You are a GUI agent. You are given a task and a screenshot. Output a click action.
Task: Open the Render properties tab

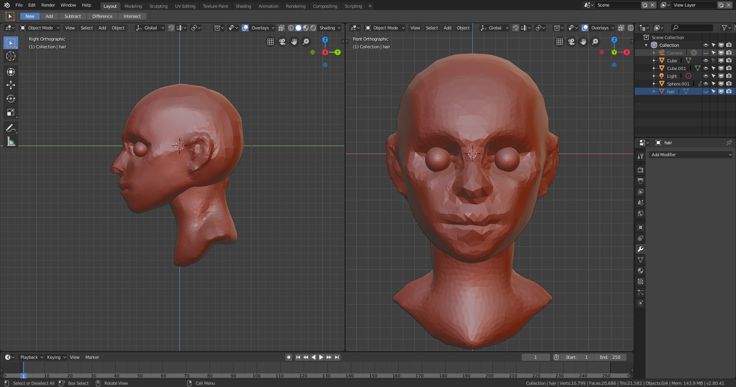click(641, 170)
